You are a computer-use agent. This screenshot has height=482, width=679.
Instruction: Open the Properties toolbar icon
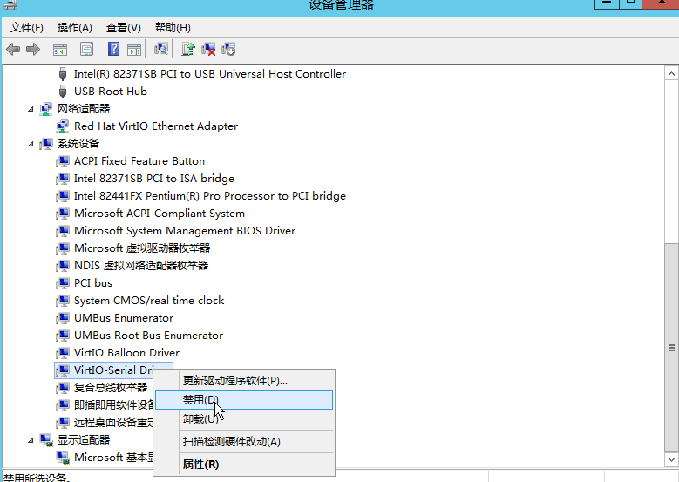pyautogui.click(x=86, y=50)
